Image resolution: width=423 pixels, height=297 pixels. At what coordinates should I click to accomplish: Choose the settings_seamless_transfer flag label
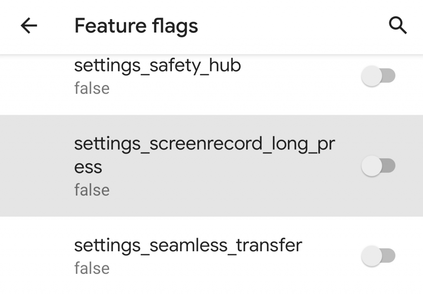188,245
